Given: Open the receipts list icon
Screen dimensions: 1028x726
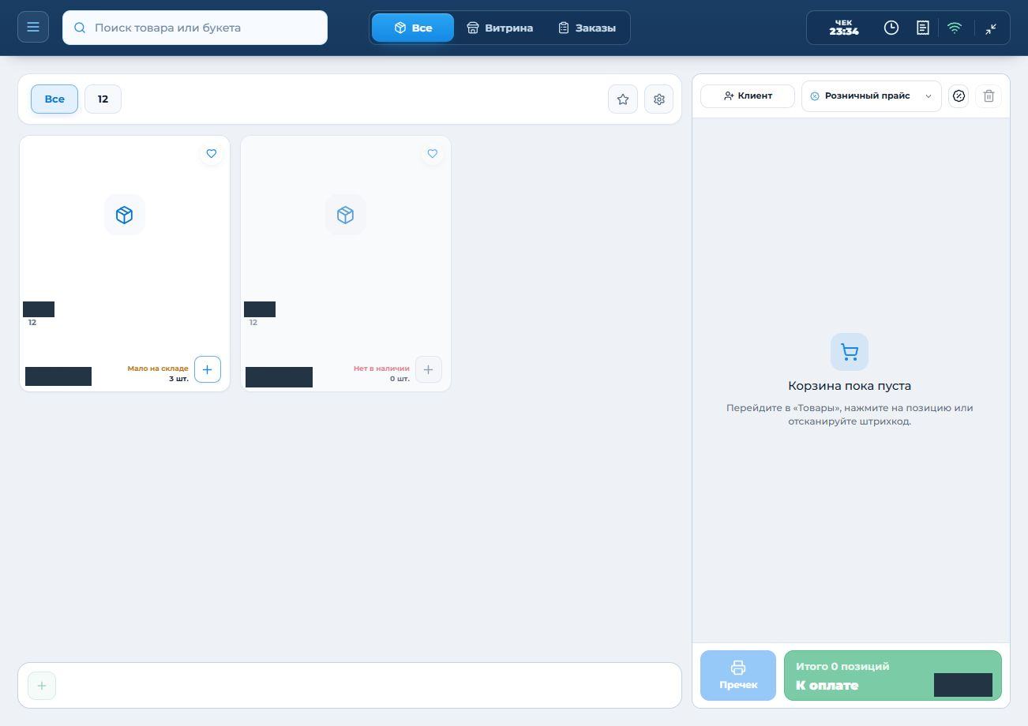Looking at the screenshot, I should (x=922, y=28).
